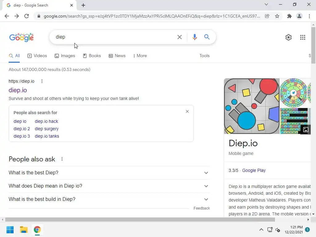
Task: Click the Google logo
Action: [x=21, y=37]
